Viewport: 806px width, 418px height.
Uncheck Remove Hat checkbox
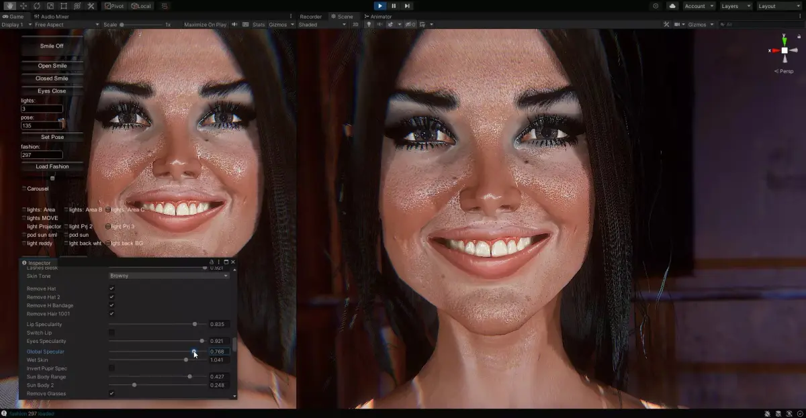click(x=111, y=289)
